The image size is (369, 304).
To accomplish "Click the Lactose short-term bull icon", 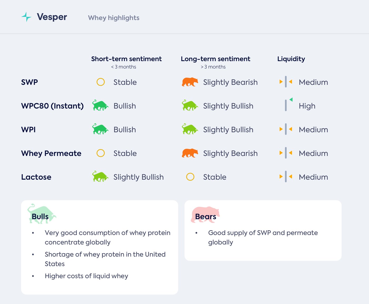I will (100, 177).
